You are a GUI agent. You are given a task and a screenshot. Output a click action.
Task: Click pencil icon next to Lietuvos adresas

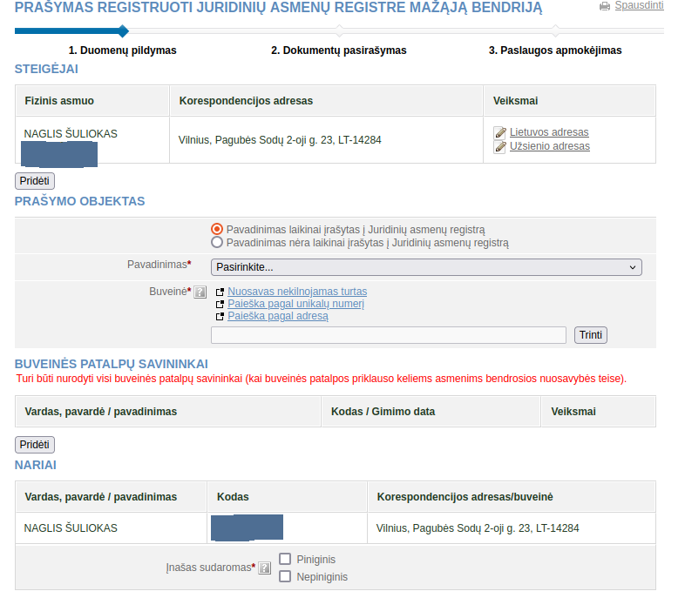[499, 132]
